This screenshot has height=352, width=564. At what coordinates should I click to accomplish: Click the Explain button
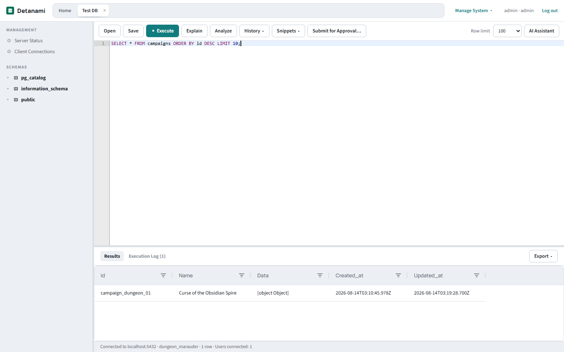(194, 31)
